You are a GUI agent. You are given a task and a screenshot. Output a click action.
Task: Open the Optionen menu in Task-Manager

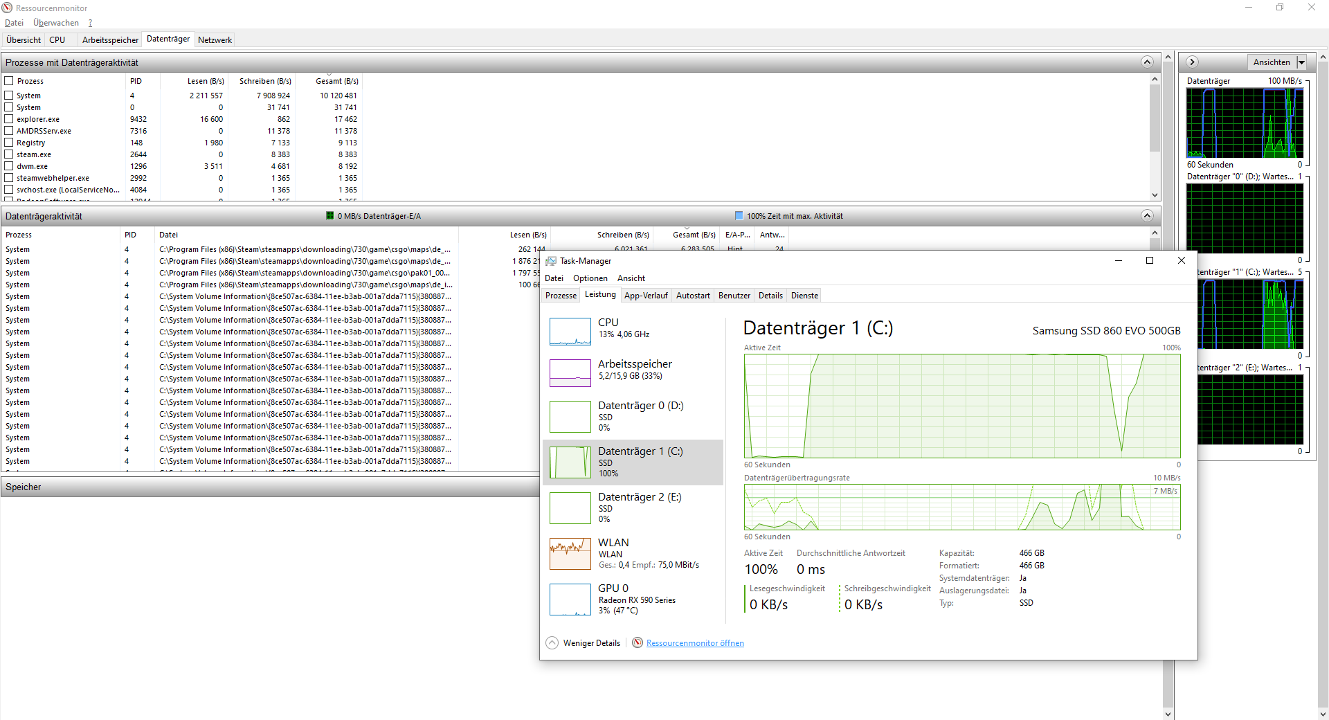point(590,278)
